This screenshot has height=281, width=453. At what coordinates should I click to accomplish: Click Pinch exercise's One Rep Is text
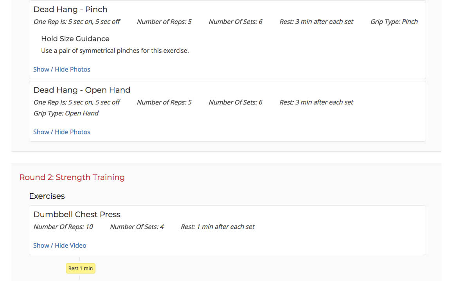(x=77, y=22)
